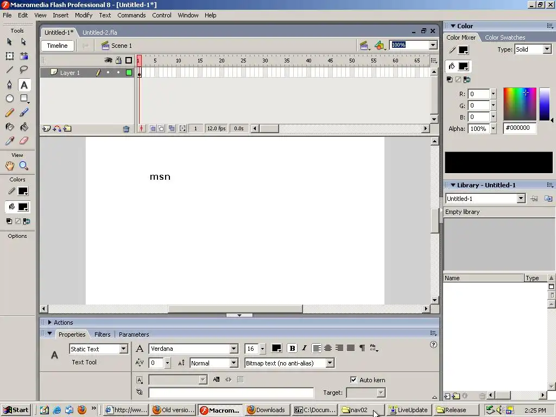
Task: Open the Commands menu
Action: click(x=131, y=15)
